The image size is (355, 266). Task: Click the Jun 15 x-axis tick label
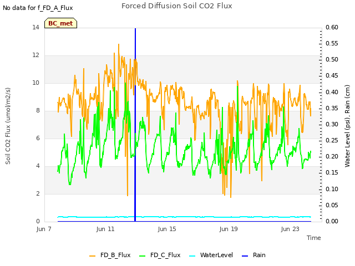click(x=167, y=229)
